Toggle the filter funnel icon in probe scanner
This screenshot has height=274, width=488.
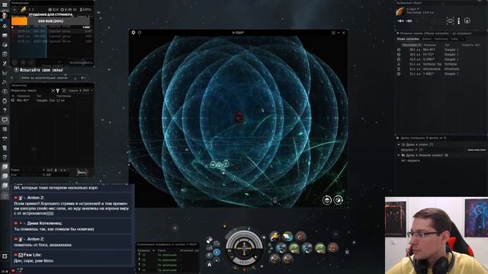[58, 91]
